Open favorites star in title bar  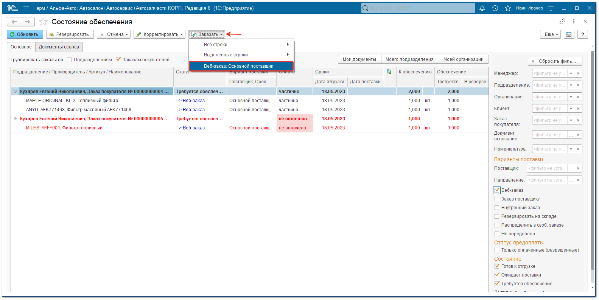pos(508,8)
